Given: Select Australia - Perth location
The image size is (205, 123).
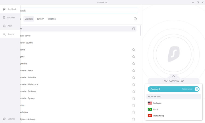Looking at the screenshot, I should point(78,70).
